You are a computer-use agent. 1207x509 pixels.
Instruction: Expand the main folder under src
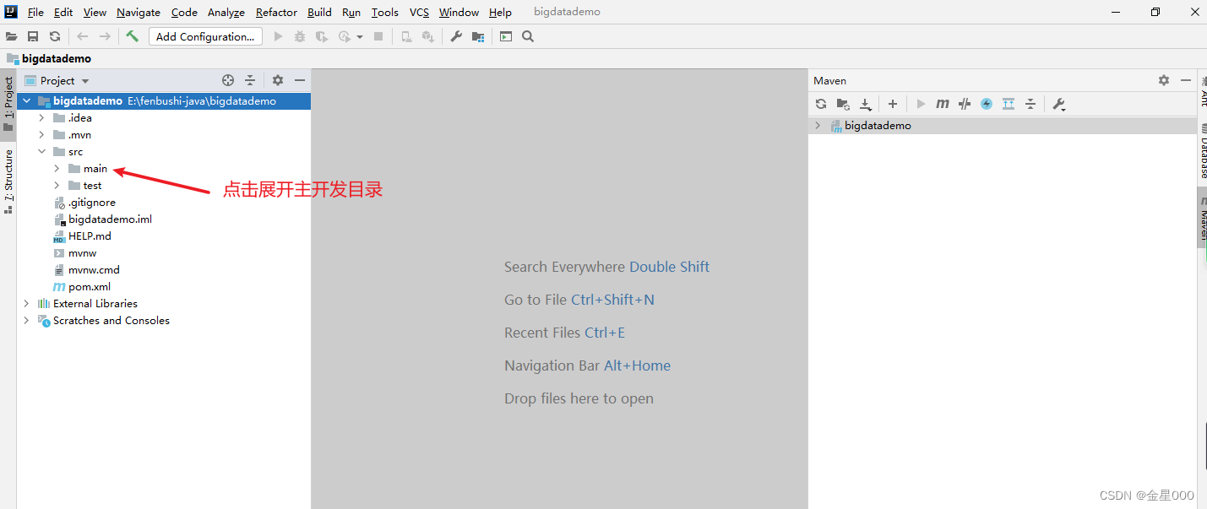(55, 168)
